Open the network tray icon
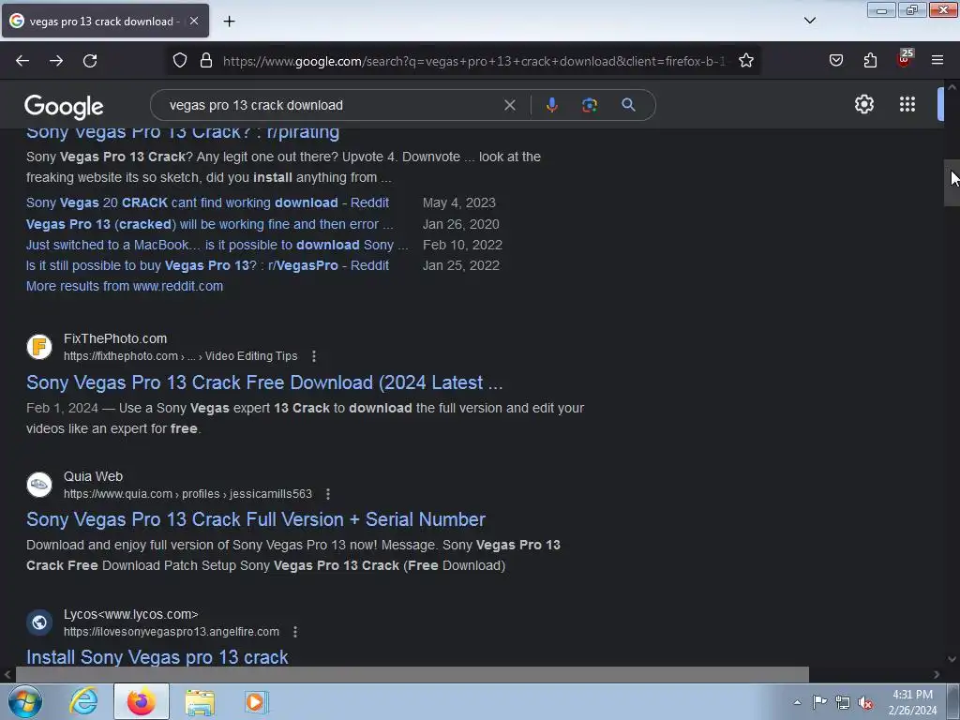Screen dimensions: 960x720 (843, 703)
